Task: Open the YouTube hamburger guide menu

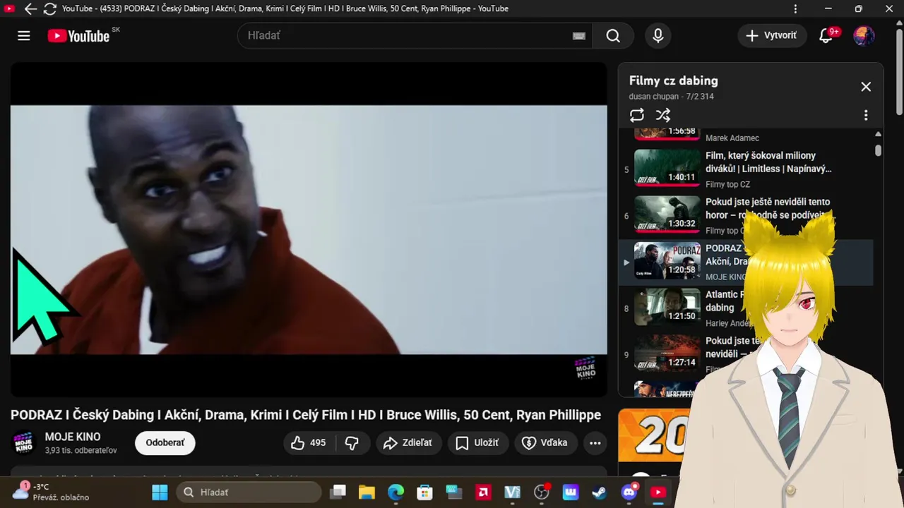Action: [24, 36]
